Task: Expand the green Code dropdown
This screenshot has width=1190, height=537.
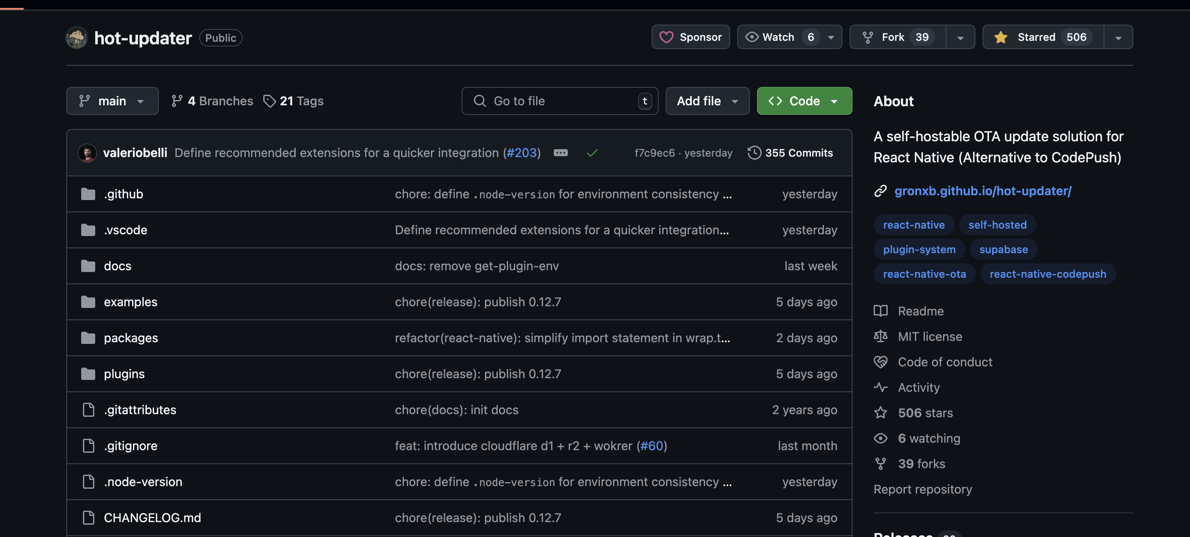Action: tap(804, 101)
